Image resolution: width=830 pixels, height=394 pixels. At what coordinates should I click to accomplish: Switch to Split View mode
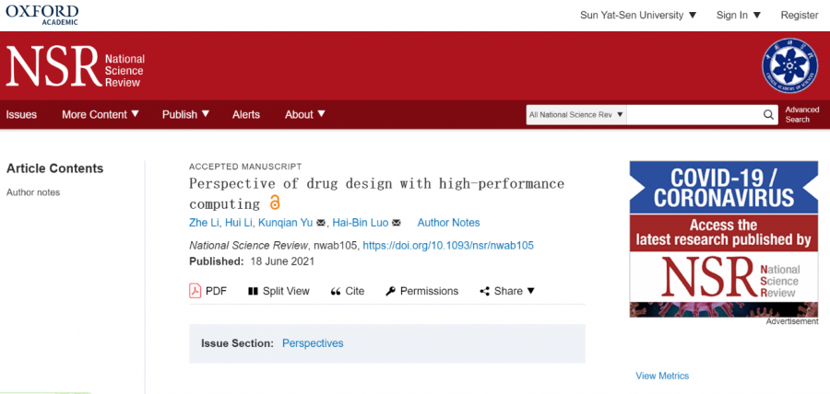click(279, 291)
